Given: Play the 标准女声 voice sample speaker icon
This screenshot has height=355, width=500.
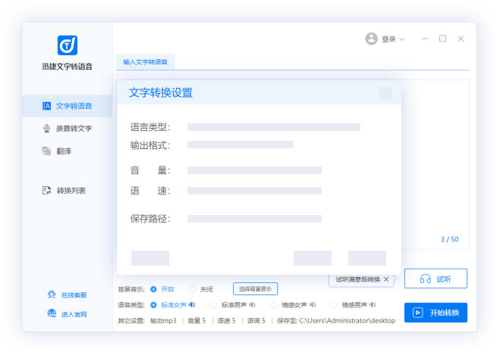Looking at the screenshot, I should coord(192,305).
